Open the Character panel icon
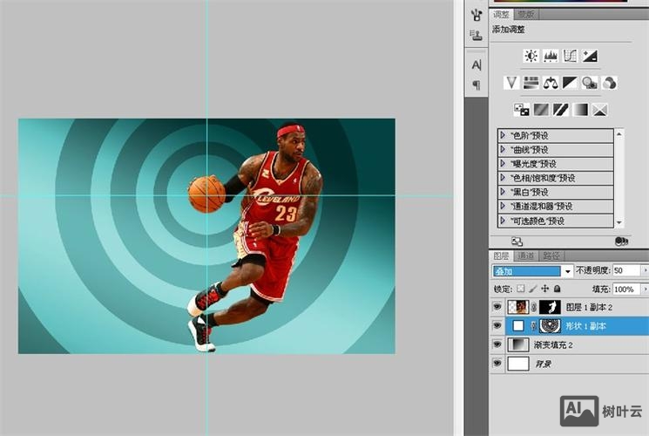Viewport: 649px width, 436px height. (477, 65)
